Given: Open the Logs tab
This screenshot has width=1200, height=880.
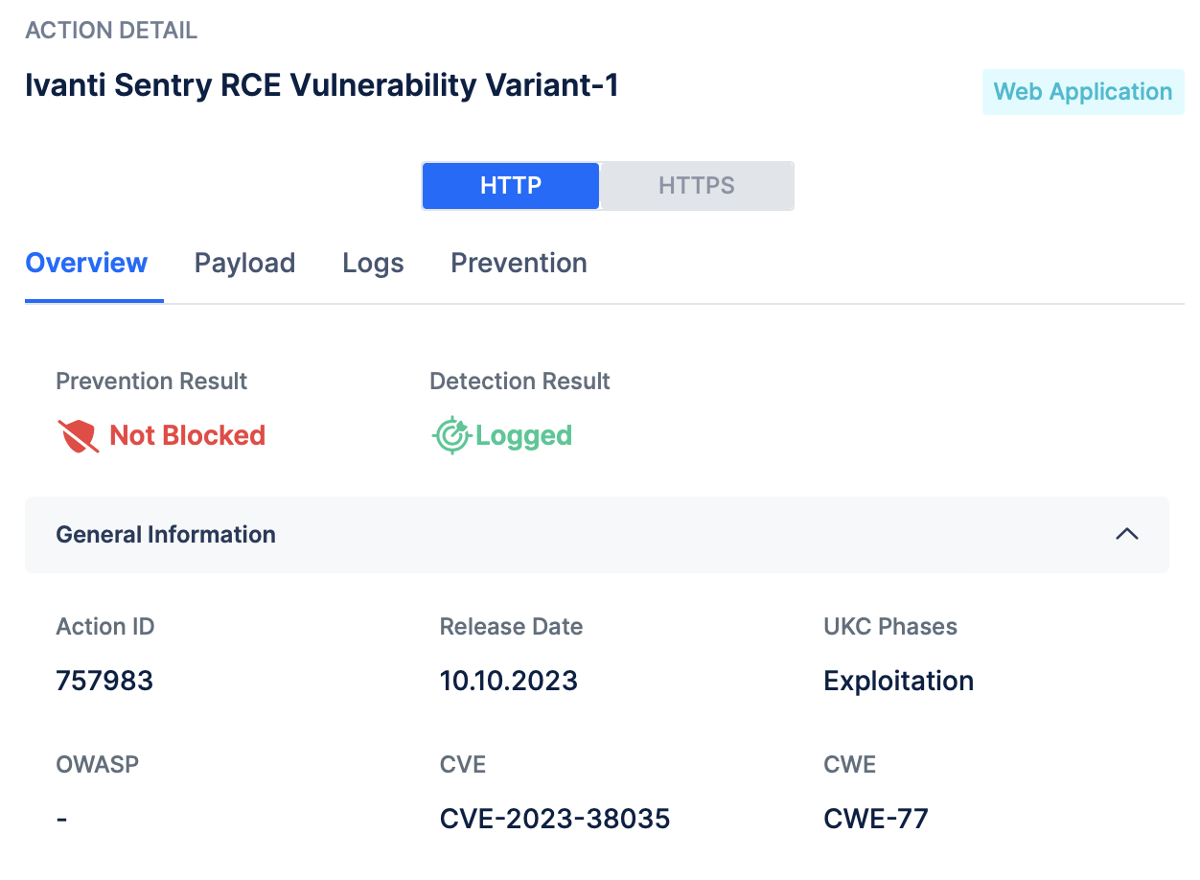Looking at the screenshot, I should [x=373, y=264].
